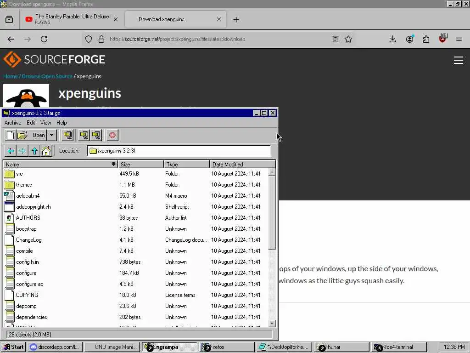Click the red Stop operation icon
This screenshot has height=353, width=470.
pyautogui.click(x=112, y=135)
